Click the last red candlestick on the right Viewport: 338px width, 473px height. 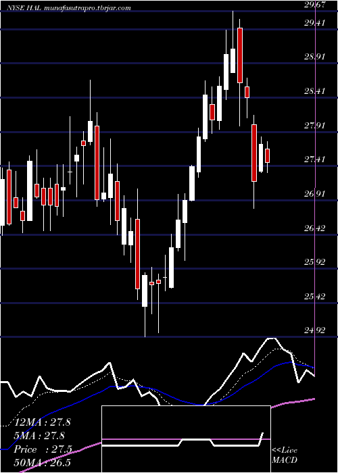pyautogui.click(x=267, y=155)
